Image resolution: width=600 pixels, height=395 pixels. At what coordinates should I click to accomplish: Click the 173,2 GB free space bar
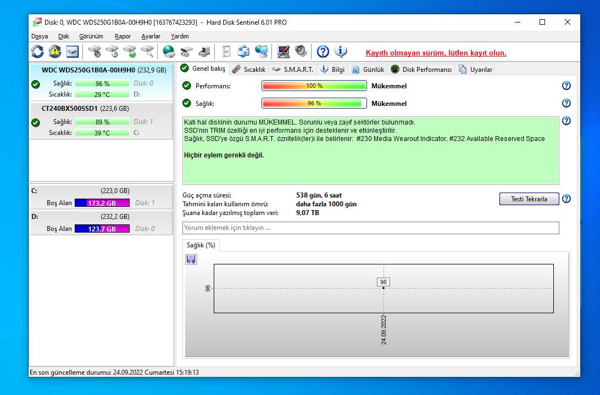pos(102,203)
